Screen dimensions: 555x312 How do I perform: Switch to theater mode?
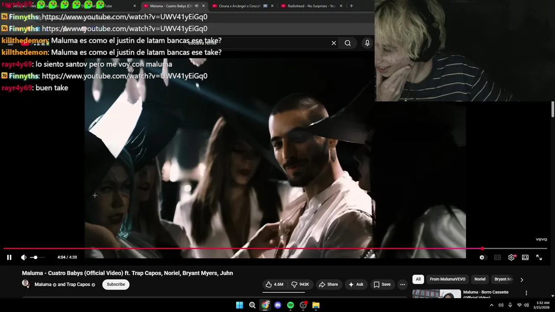[525, 257]
